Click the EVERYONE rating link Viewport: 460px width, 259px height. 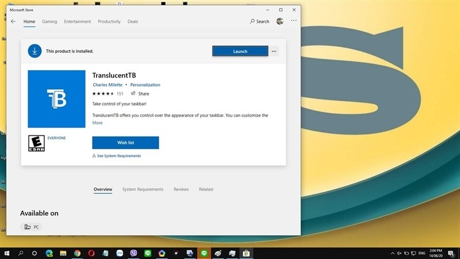tap(56, 138)
